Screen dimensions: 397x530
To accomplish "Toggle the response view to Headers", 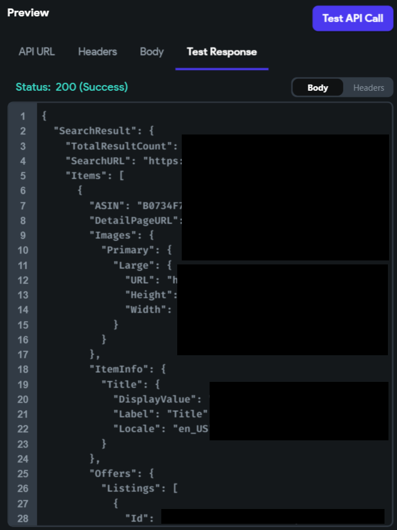I will 368,87.
